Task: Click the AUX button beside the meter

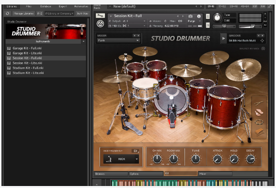Action: pyautogui.click(x=265, y=21)
